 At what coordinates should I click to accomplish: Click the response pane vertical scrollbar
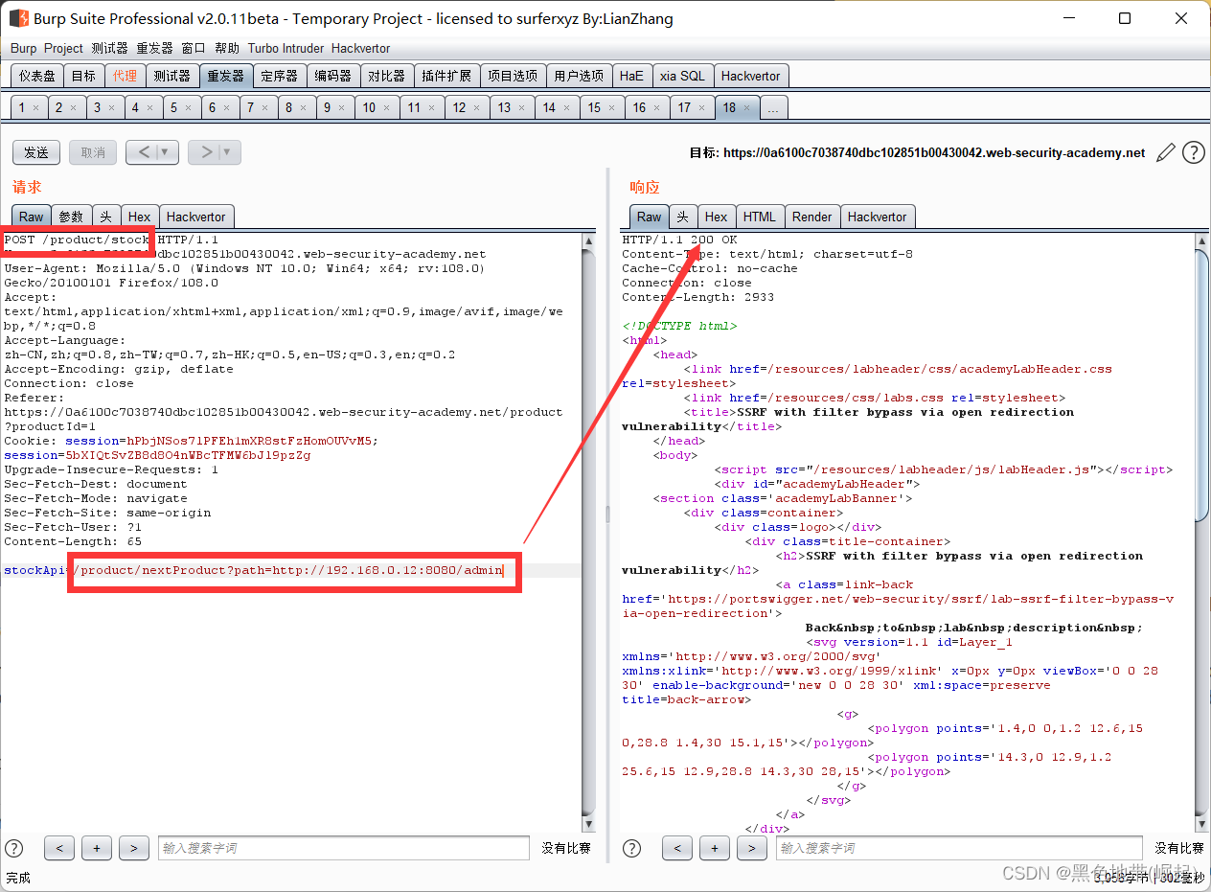1202,383
